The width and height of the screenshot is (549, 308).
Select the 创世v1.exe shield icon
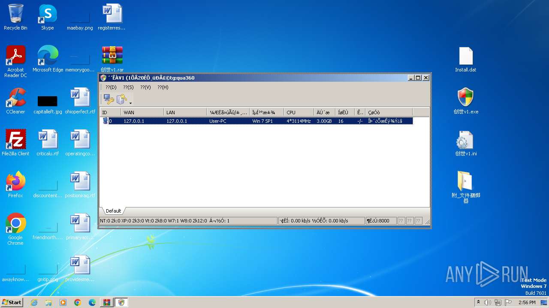(x=466, y=101)
